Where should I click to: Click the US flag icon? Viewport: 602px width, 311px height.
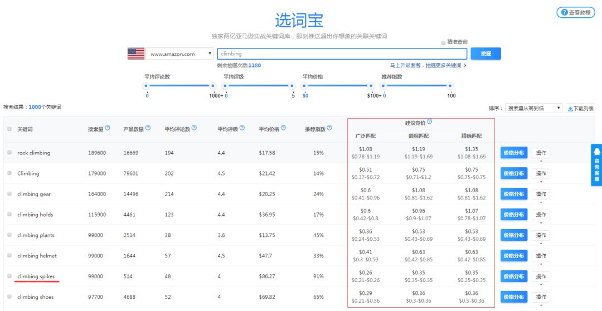[136, 54]
